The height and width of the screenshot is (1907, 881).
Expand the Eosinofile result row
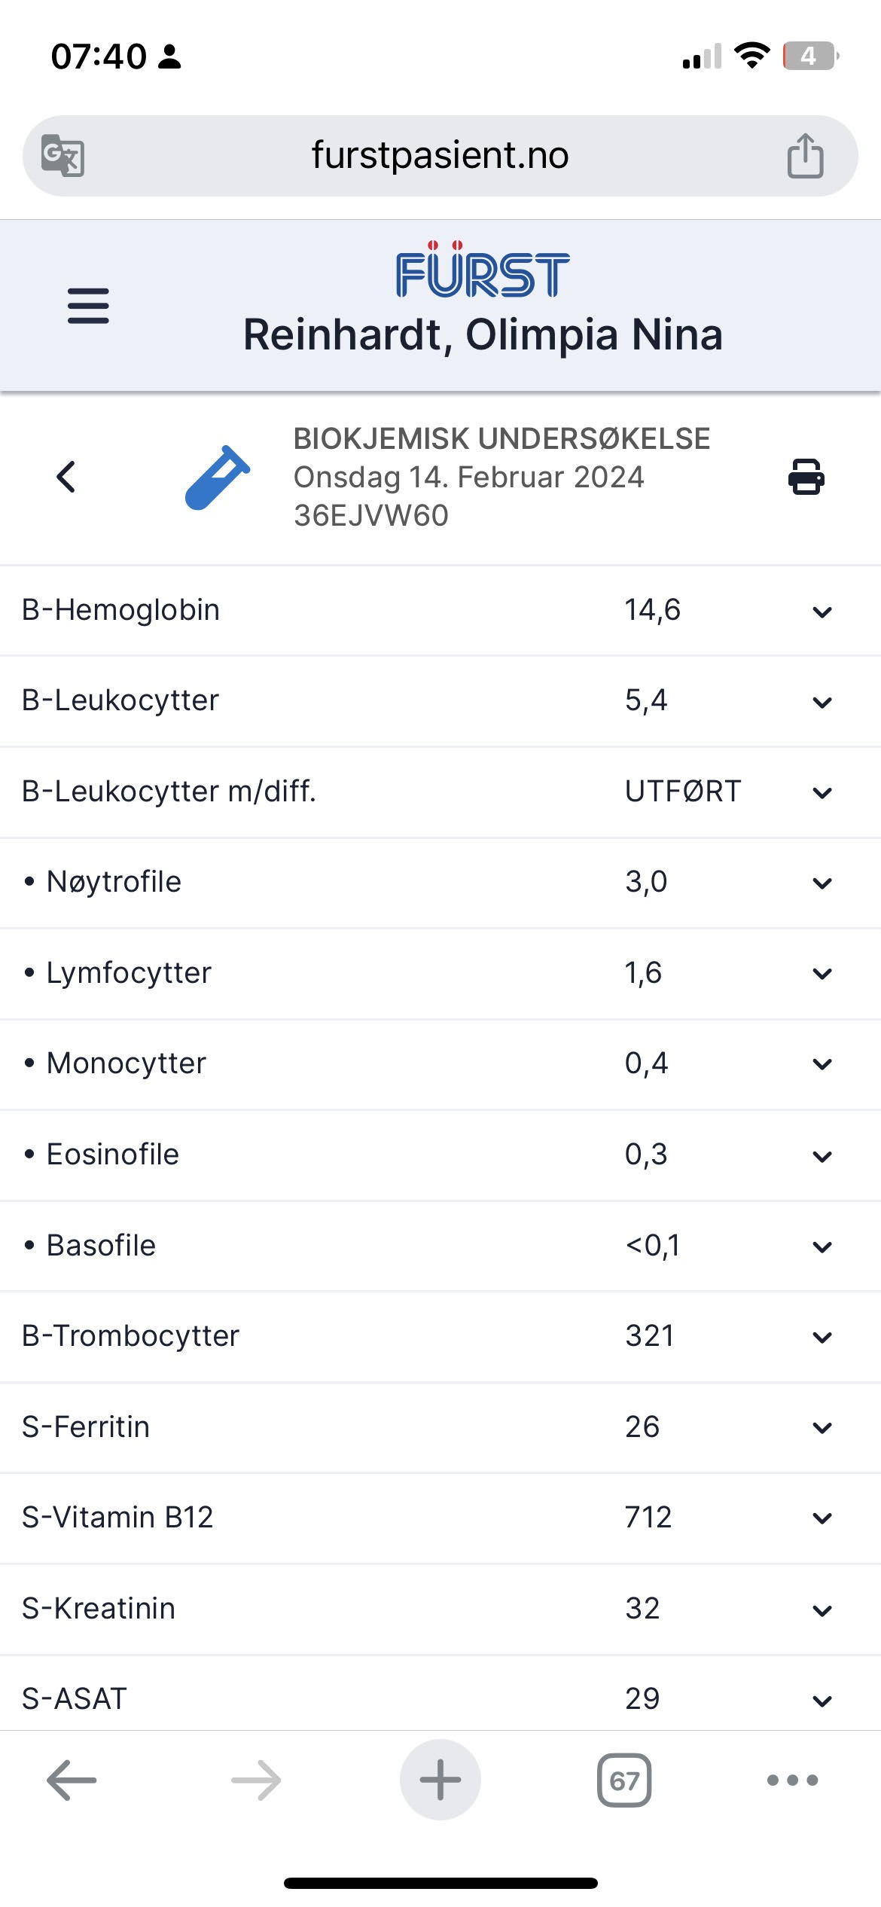point(822,1156)
